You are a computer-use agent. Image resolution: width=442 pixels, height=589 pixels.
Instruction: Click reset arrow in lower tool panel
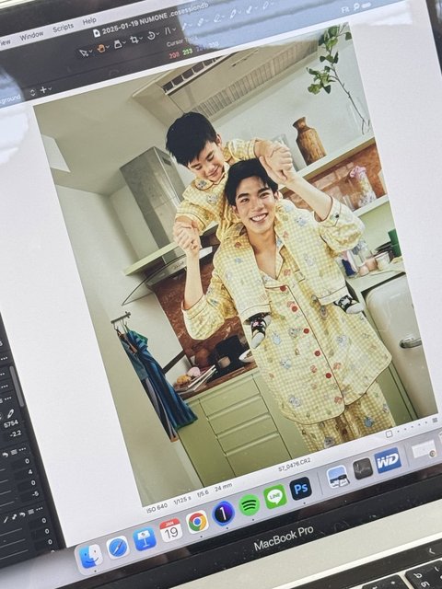22,514
